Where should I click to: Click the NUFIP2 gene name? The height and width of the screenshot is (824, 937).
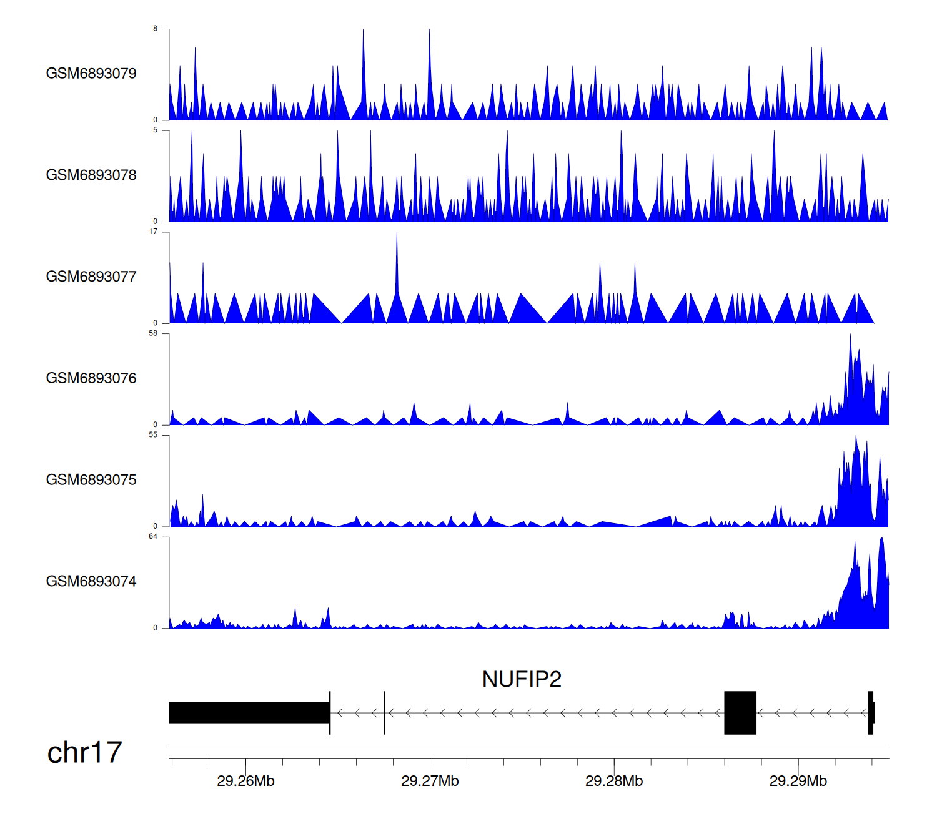[522, 679]
